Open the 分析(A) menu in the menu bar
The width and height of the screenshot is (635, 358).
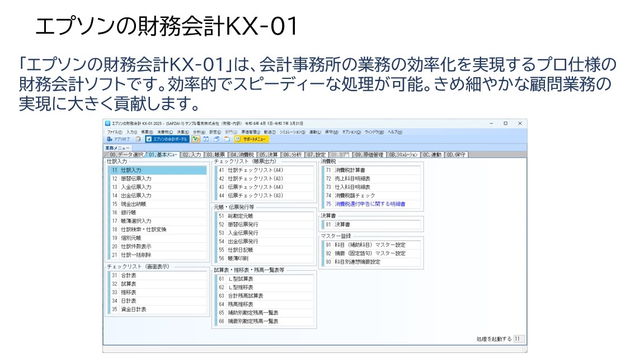click(199, 132)
